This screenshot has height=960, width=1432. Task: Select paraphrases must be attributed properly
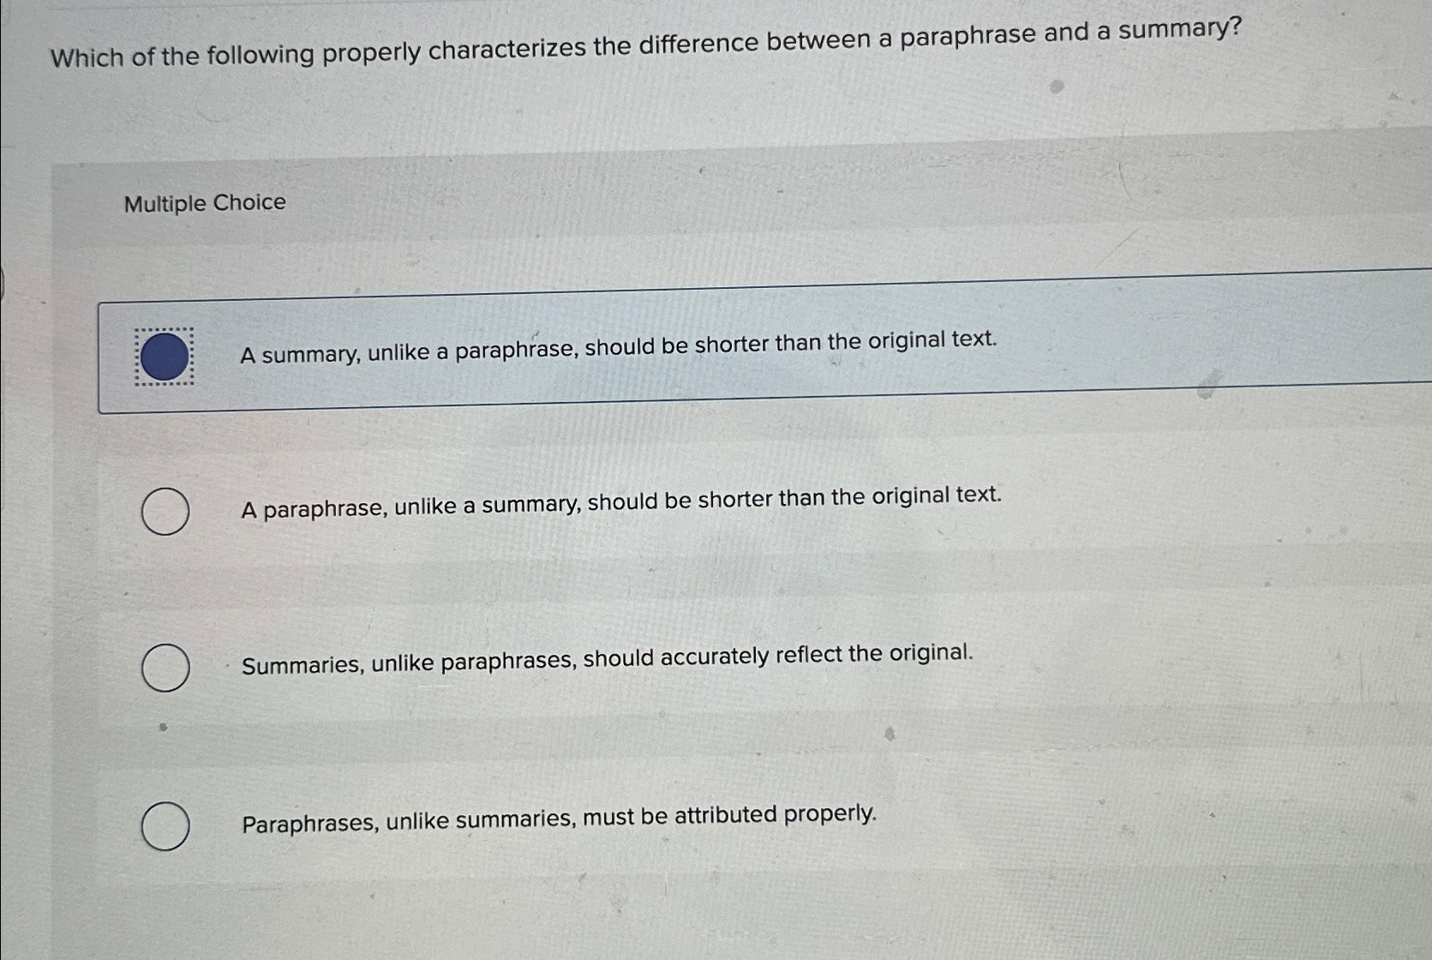coord(559,815)
